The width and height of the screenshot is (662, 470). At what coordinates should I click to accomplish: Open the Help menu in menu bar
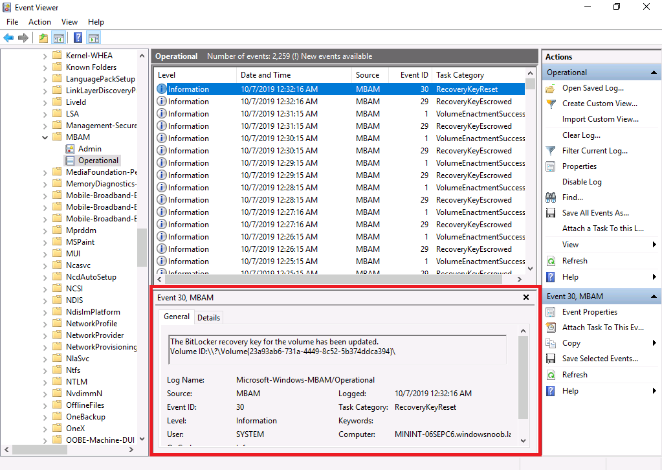pos(96,22)
